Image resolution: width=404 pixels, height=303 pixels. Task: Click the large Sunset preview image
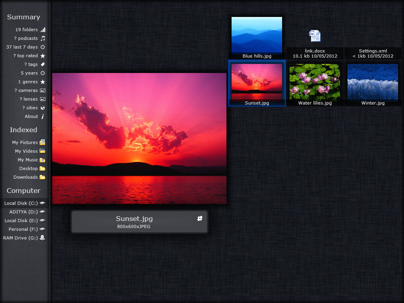coord(139,138)
